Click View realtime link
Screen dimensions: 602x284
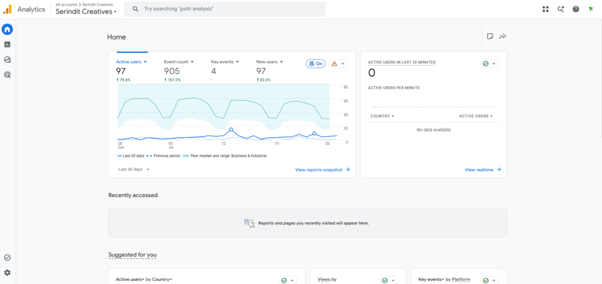(483, 170)
